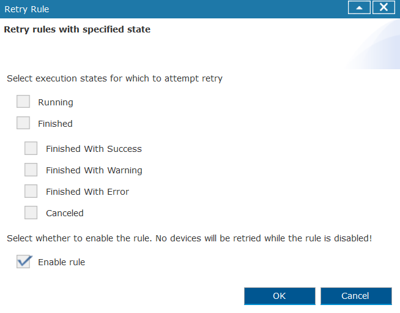Click the 'Running' label text
This screenshot has height=313, width=400.
tap(56, 102)
